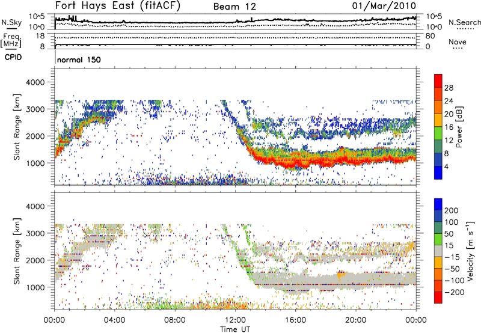
Task: Click the orange velocity patch near 19:00 at 1400 km
Action: pyautogui.click(x=340, y=275)
